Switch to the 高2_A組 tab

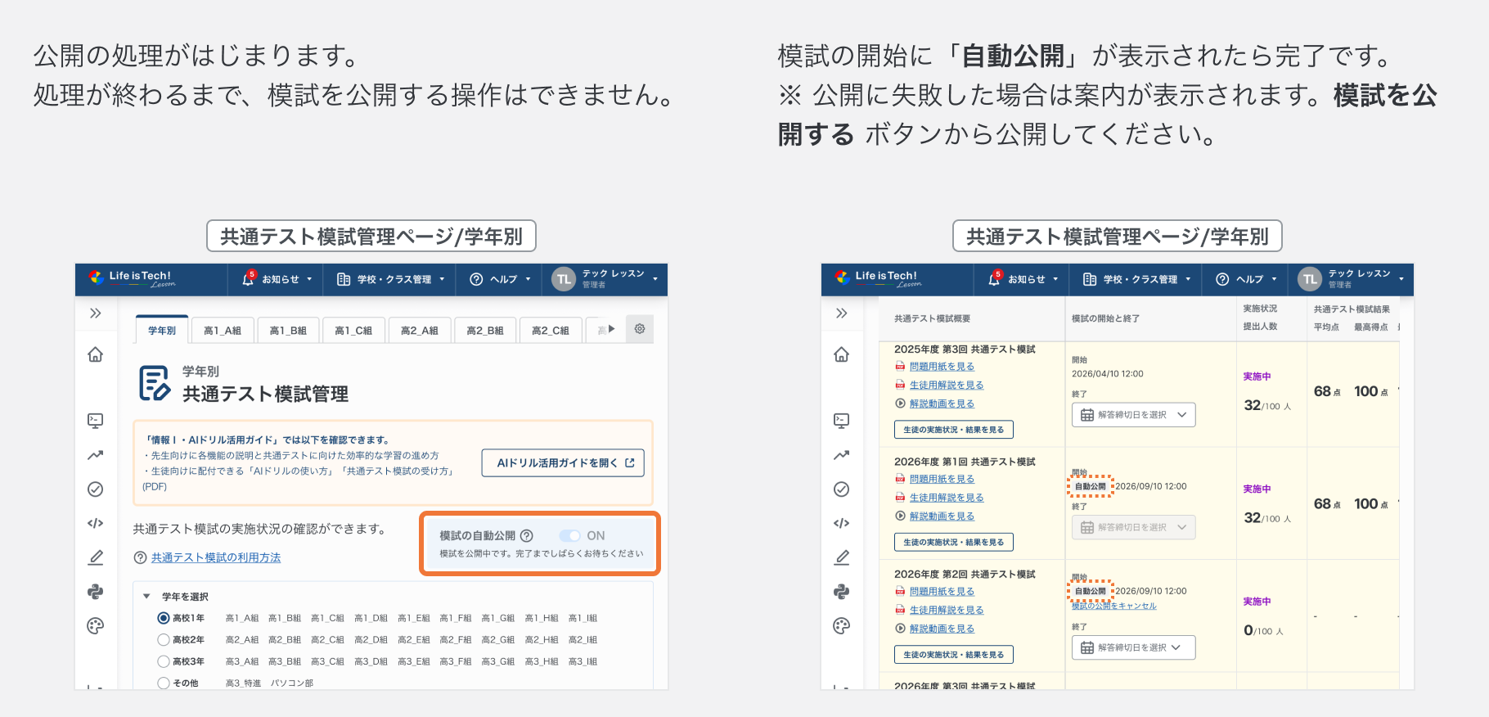(419, 331)
